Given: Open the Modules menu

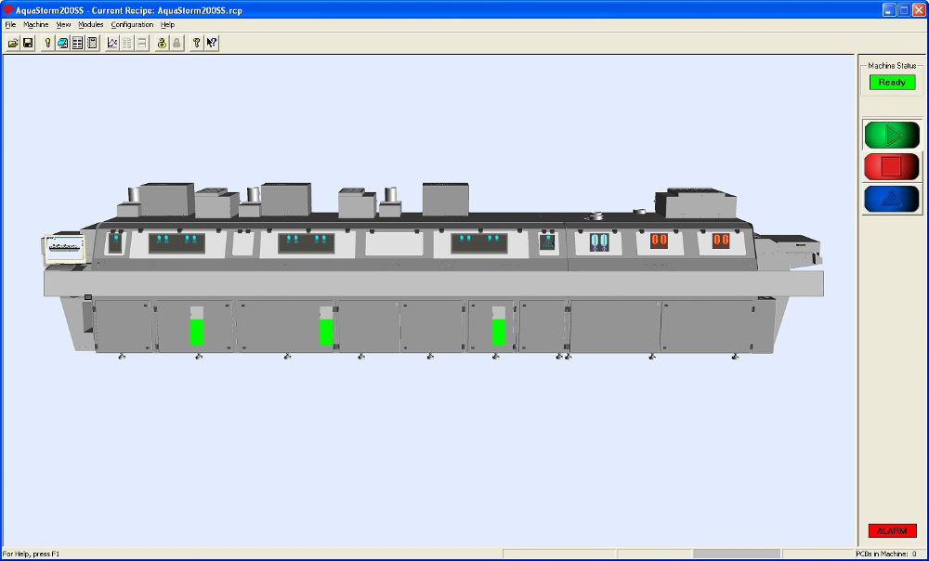Looking at the screenshot, I should (x=91, y=24).
